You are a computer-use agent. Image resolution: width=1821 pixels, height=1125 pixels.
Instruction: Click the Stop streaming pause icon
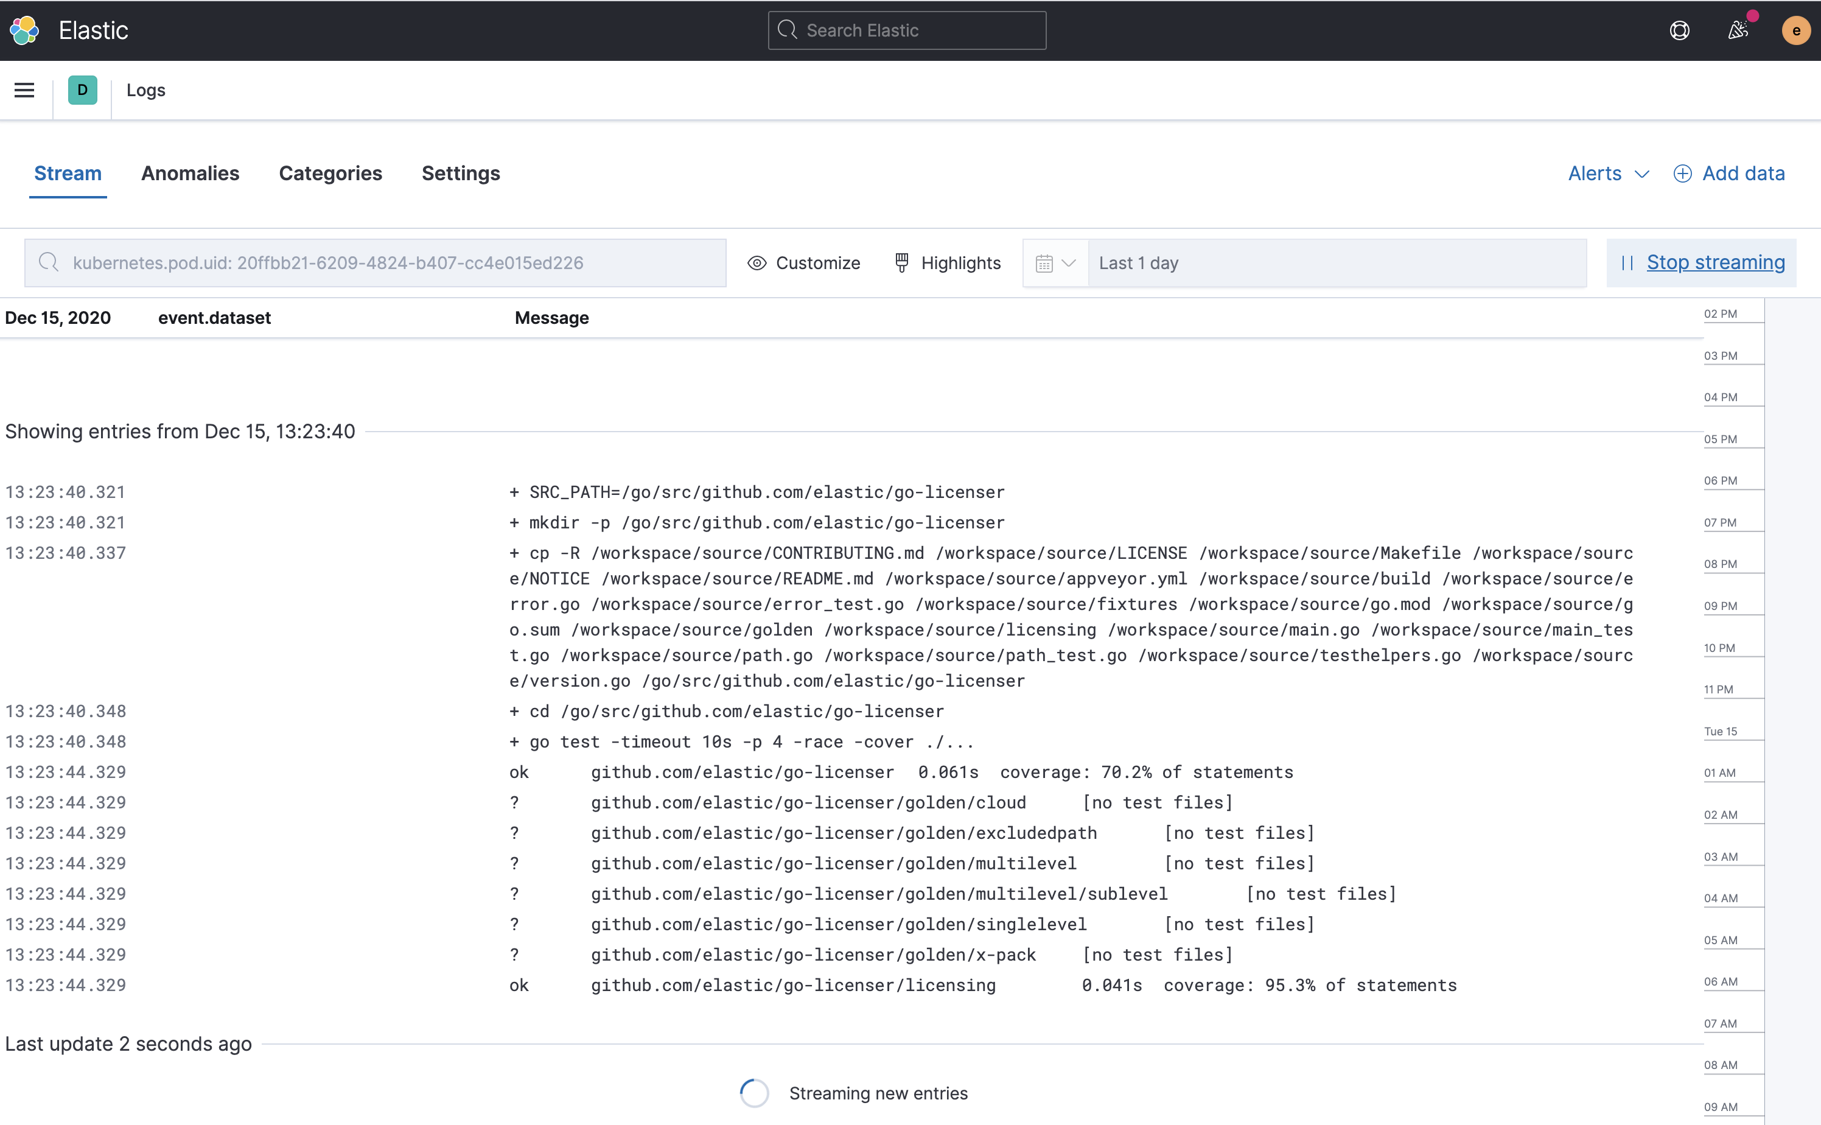coord(1630,263)
